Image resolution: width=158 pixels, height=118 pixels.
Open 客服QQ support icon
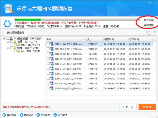22,115
